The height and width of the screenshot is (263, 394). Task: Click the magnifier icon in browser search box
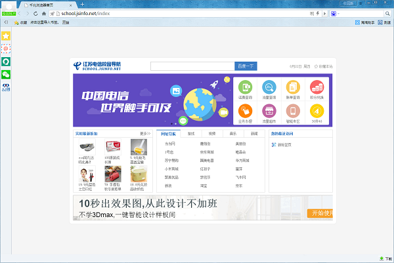coord(387,14)
